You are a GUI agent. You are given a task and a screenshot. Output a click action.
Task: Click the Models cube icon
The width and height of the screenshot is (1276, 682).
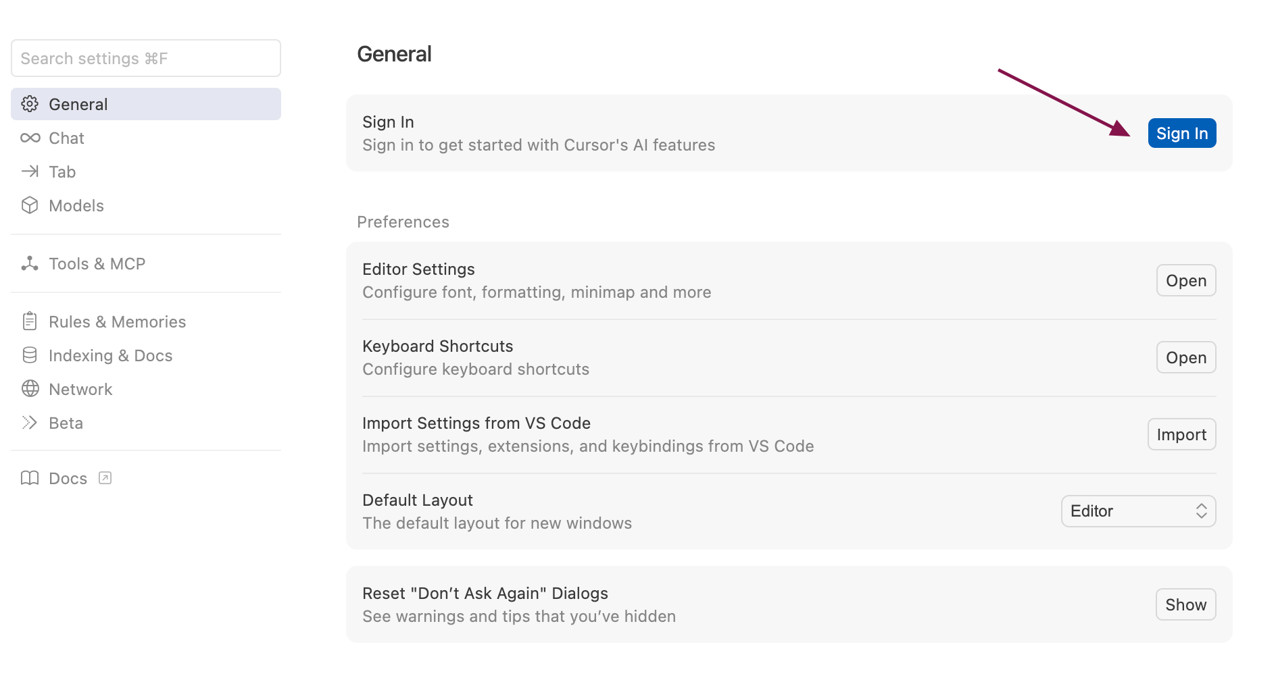pos(30,205)
